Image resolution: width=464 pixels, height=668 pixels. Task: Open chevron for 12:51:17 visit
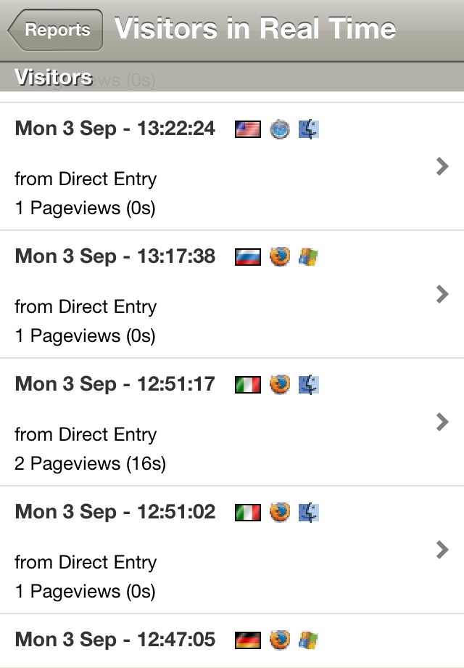point(442,423)
